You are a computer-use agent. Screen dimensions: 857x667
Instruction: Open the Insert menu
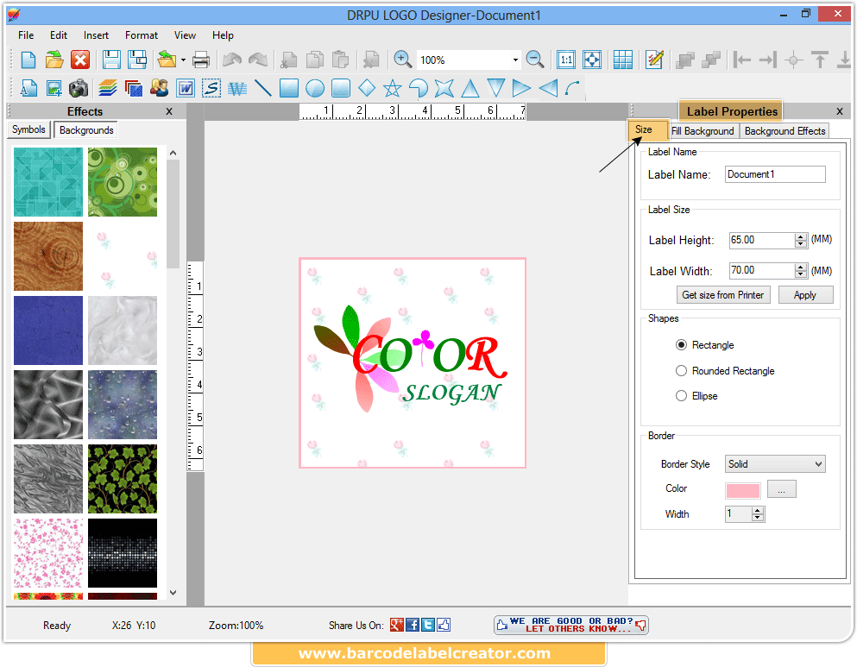click(96, 35)
